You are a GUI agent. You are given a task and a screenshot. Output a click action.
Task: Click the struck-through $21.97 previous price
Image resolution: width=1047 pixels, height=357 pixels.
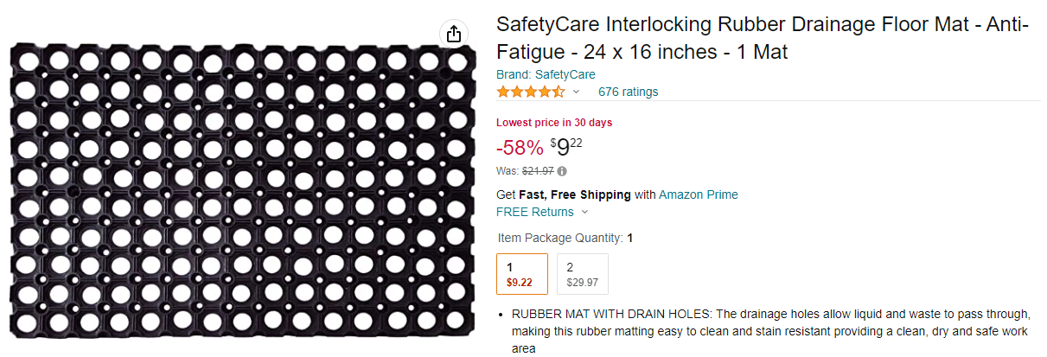point(539,171)
